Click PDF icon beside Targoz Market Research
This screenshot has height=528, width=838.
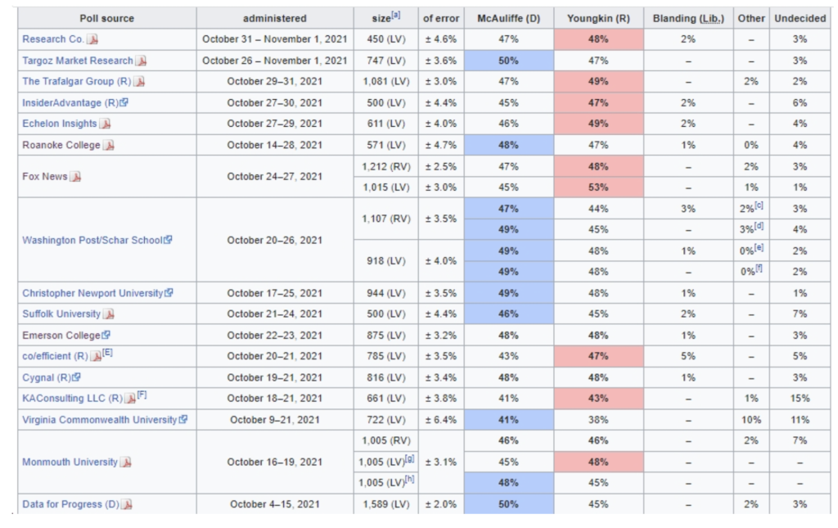[142, 61]
